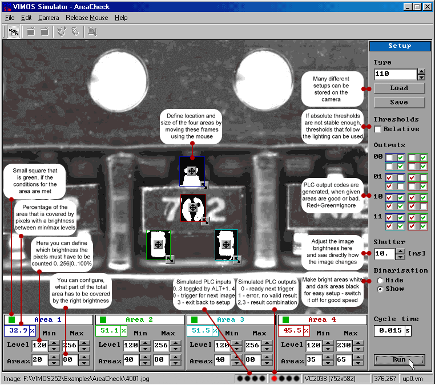Click the green square indicator for Area 2
This screenshot has width=435, height=385.
tap(103, 320)
